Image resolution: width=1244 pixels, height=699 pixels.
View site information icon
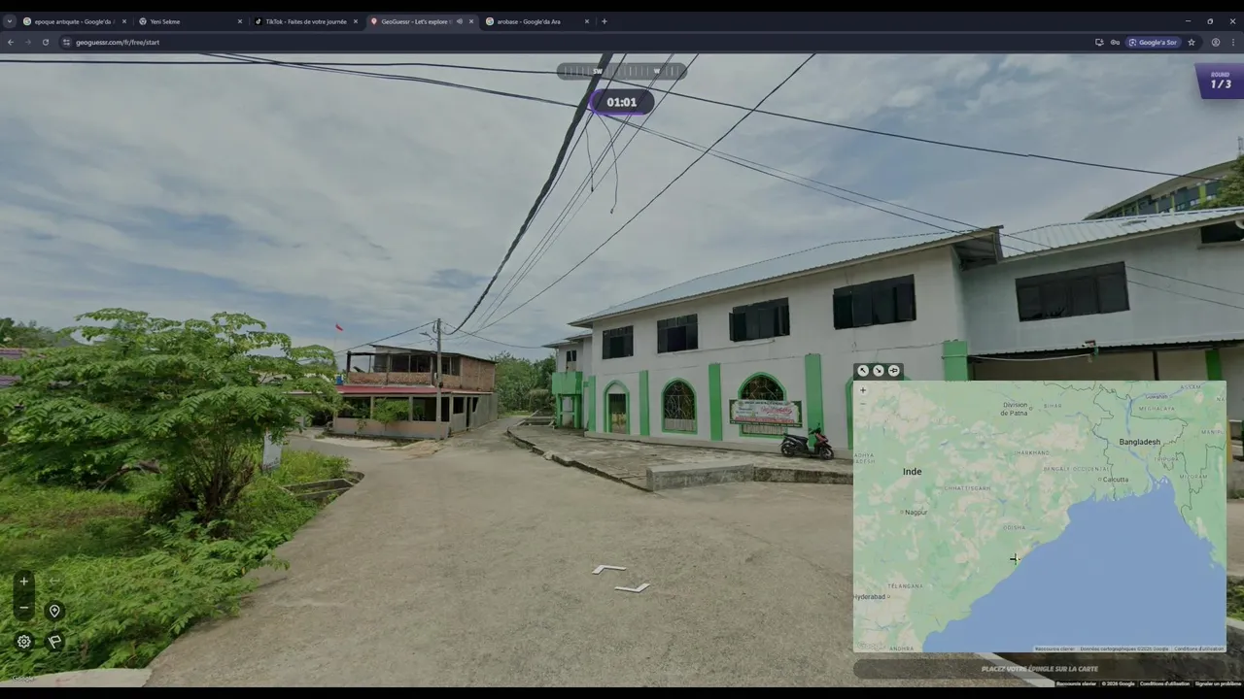[x=67, y=43]
